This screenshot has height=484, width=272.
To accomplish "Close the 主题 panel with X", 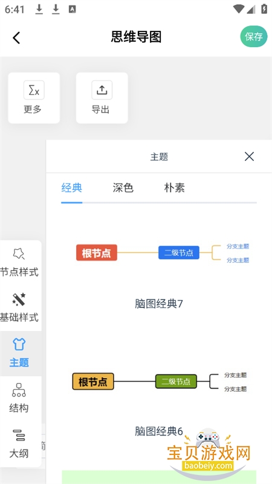I will pyautogui.click(x=249, y=157).
